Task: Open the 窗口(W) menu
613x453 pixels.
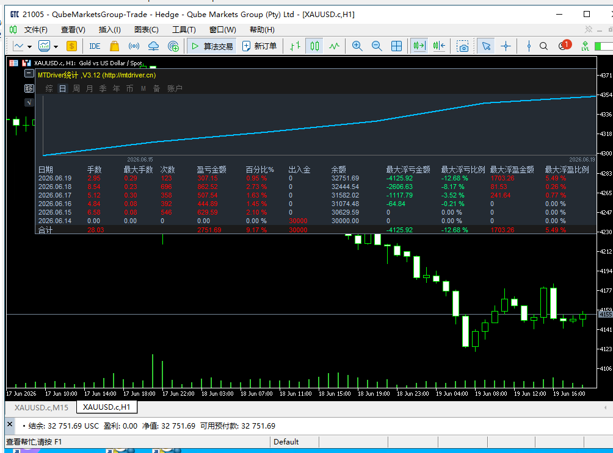Action: click(x=222, y=30)
